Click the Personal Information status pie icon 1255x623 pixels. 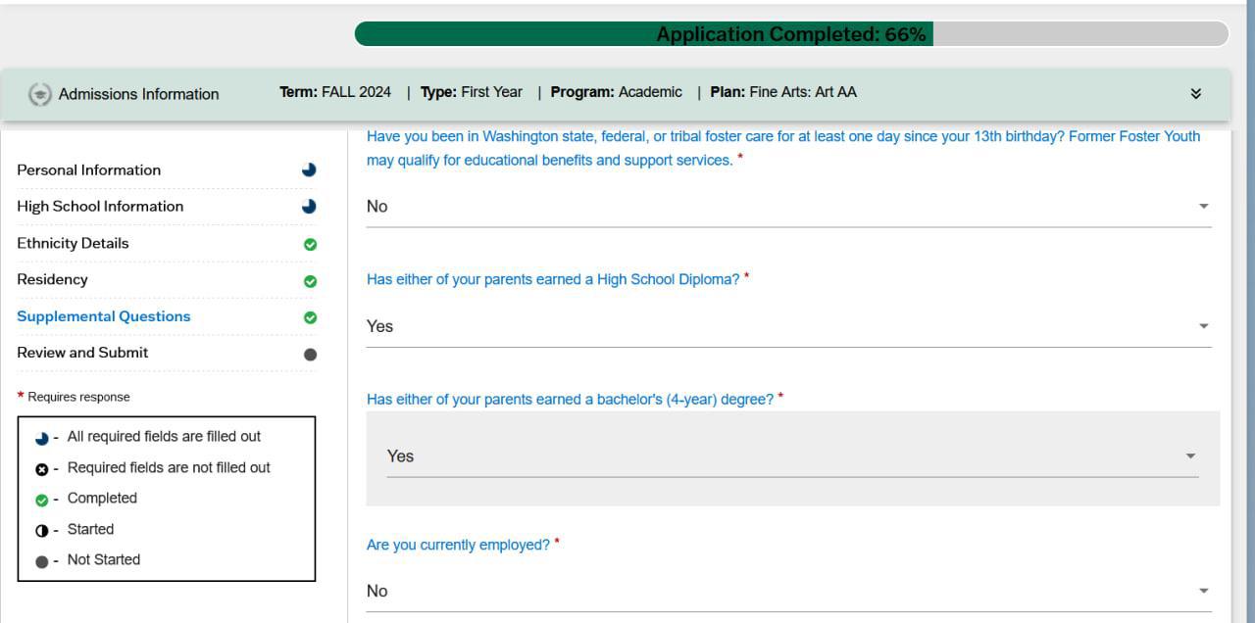click(x=310, y=169)
